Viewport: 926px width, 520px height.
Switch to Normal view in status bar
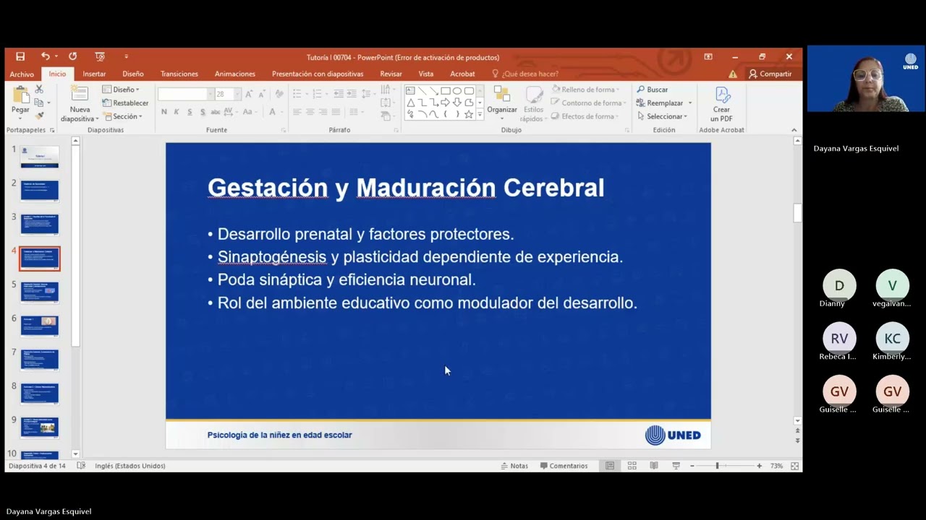610,466
